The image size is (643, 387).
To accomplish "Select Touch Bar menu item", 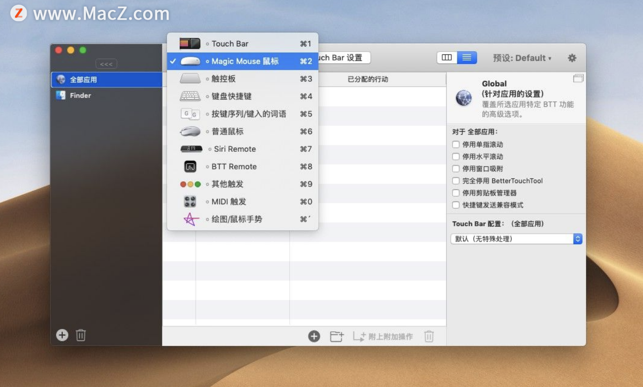I will click(x=243, y=44).
